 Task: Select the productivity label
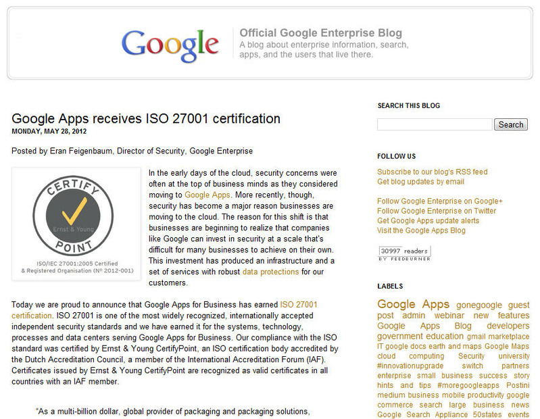pyautogui.click(x=486, y=395)
